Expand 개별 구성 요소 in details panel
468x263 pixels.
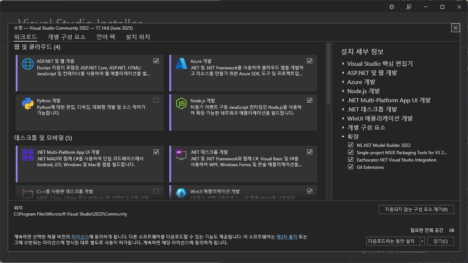tap(343, 127)
